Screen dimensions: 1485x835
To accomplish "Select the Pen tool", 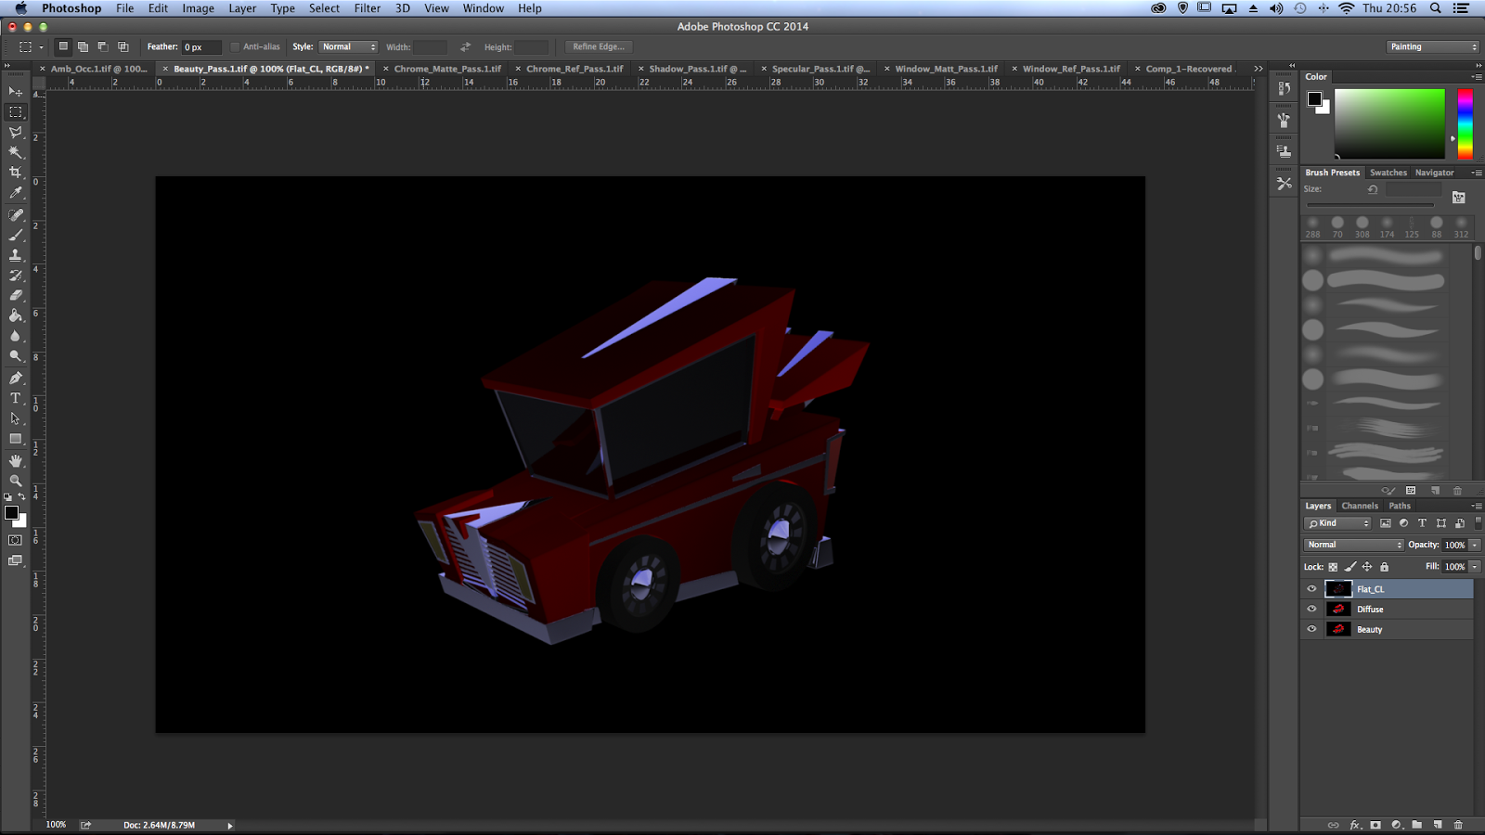I will tap(16, 378).
